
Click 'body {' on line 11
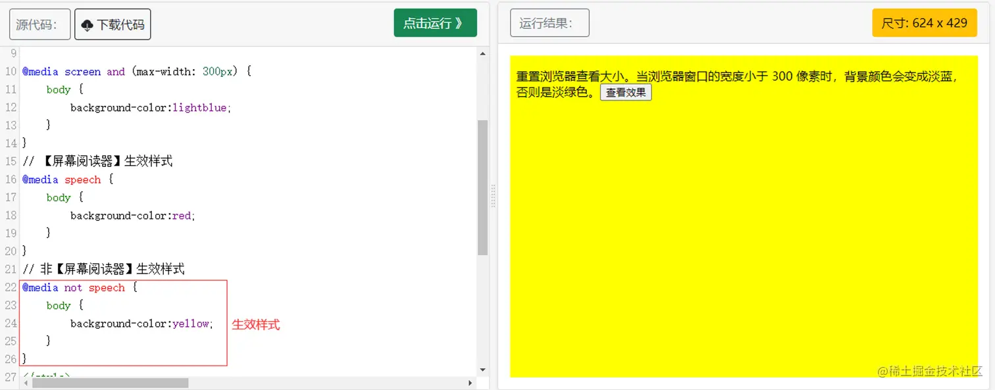64,89
